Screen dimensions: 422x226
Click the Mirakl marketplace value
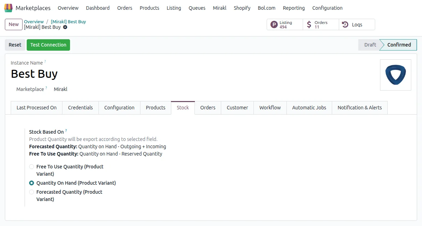(60, 89)
